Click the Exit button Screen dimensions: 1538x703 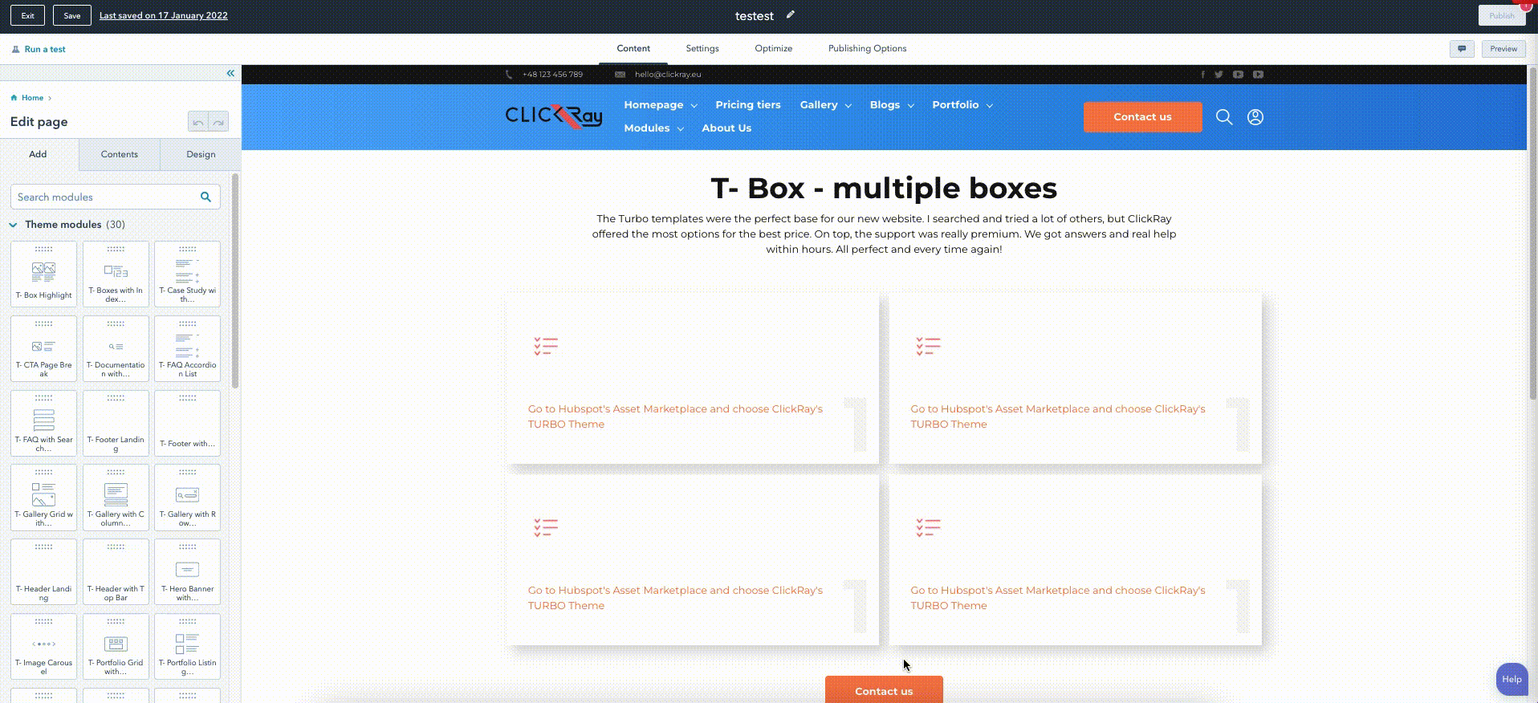coord(28,15)
